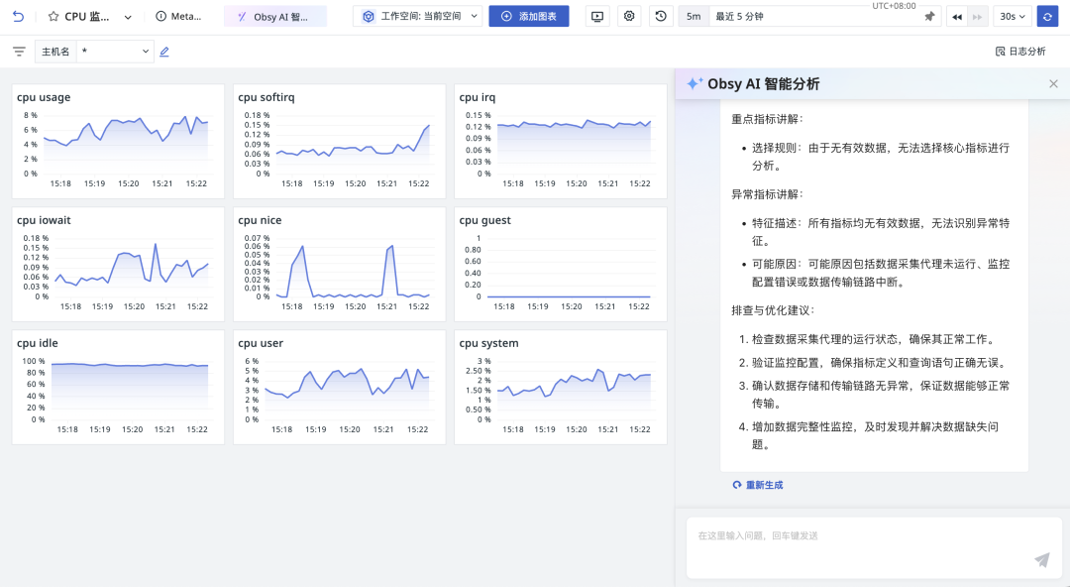The image size is (1070, 587).
Task: Select the cpu iowait chart
Action: pos(118,265)
